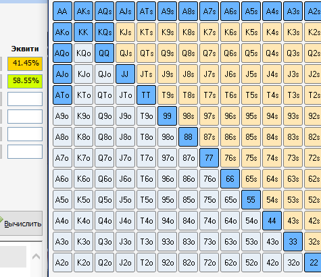This screenshot has width=321, height=277.
Task: Click the 41.45% equity field
Action: pyautogui.click(x=25, y=64)
